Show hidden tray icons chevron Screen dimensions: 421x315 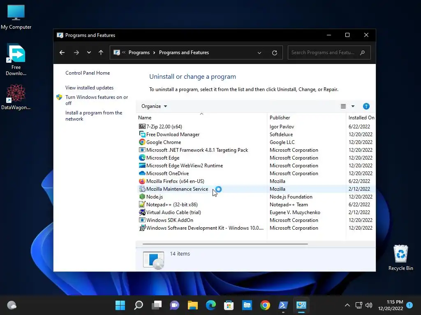click(x=347, y=305)
